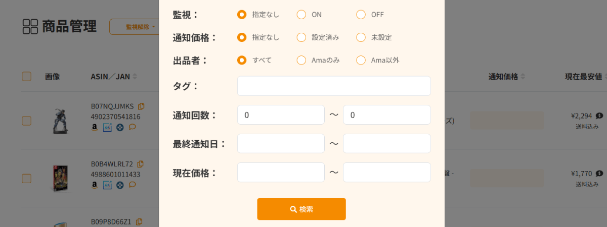Copy the ASIN B07NQJJMKS with copy icon
This screenshot has width=607, height=227.
click(x=142, y=106)
